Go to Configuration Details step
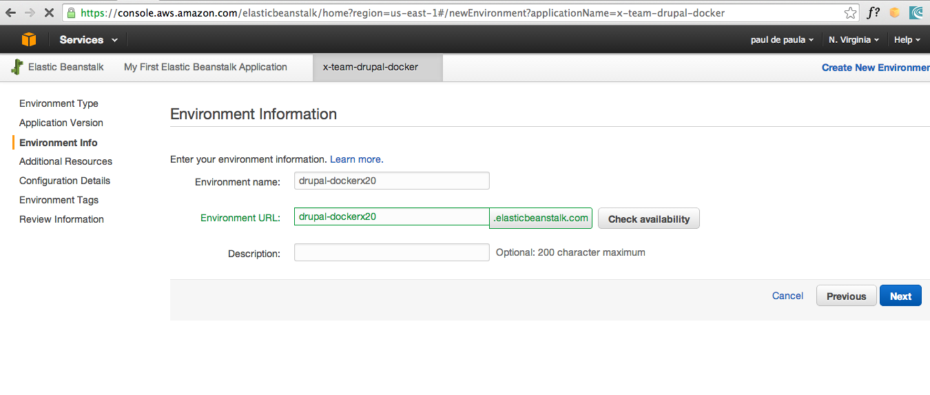 [65, 181]
